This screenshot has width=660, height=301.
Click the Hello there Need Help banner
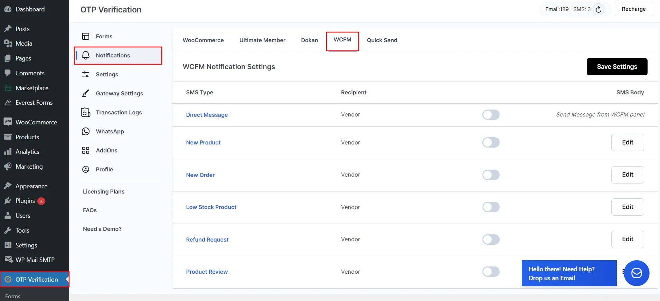[569, 273]
